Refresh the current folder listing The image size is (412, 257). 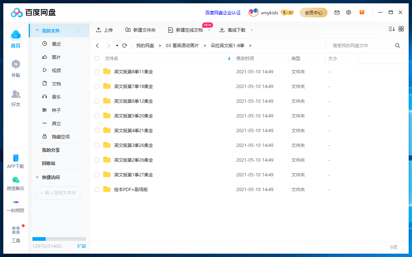click(x=125, y=46)
